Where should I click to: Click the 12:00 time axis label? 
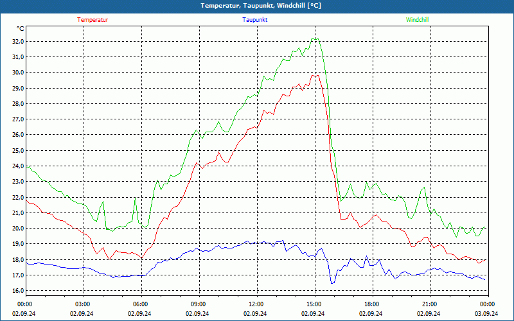pyautogui.click(x=257, y=304)
